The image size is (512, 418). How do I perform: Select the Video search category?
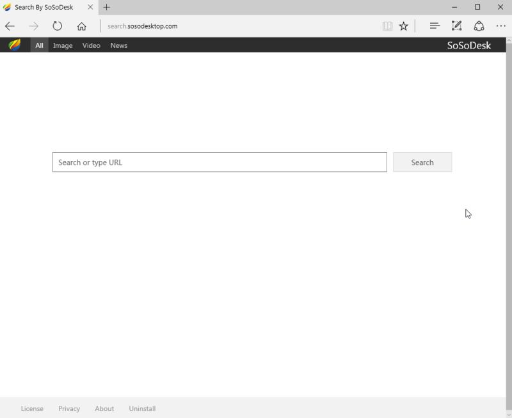pyautogui.click(x=91, y=45)
